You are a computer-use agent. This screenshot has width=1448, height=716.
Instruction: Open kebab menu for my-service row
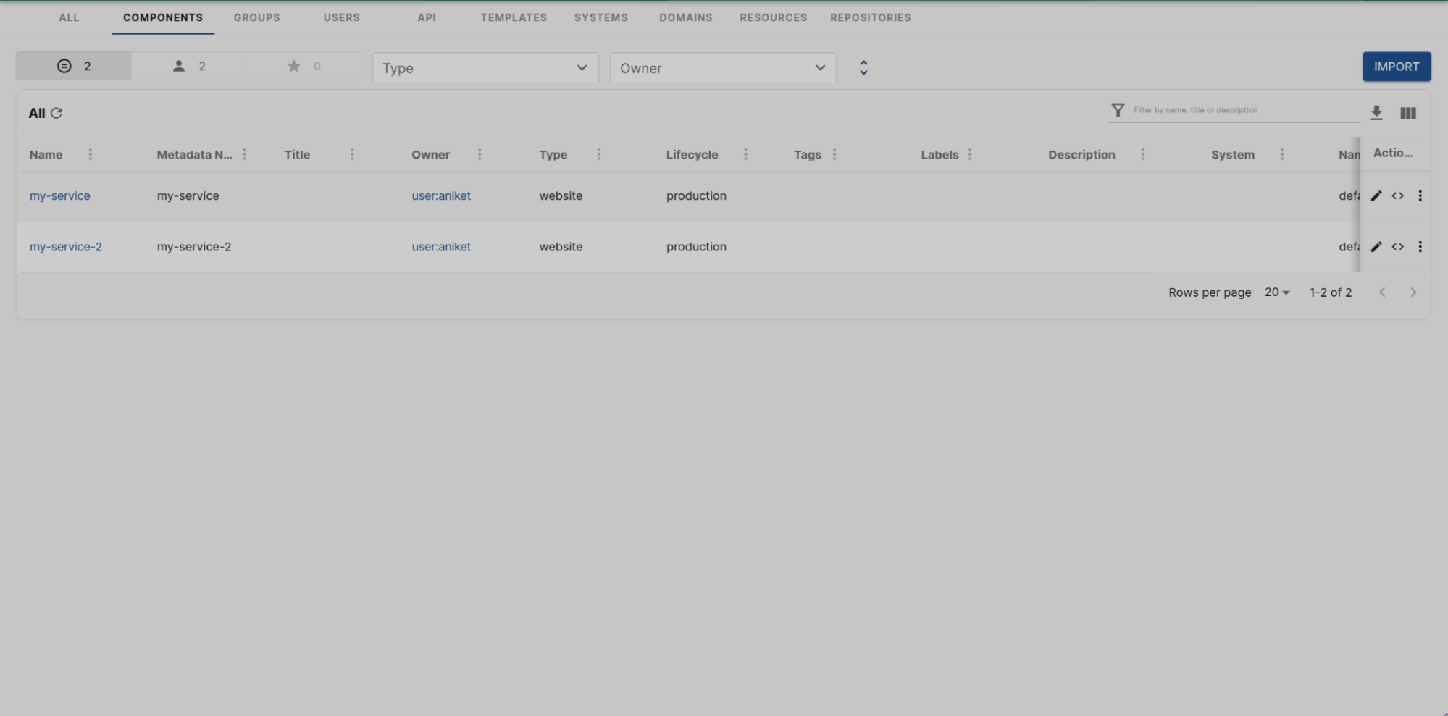(x=1420, y=195)
